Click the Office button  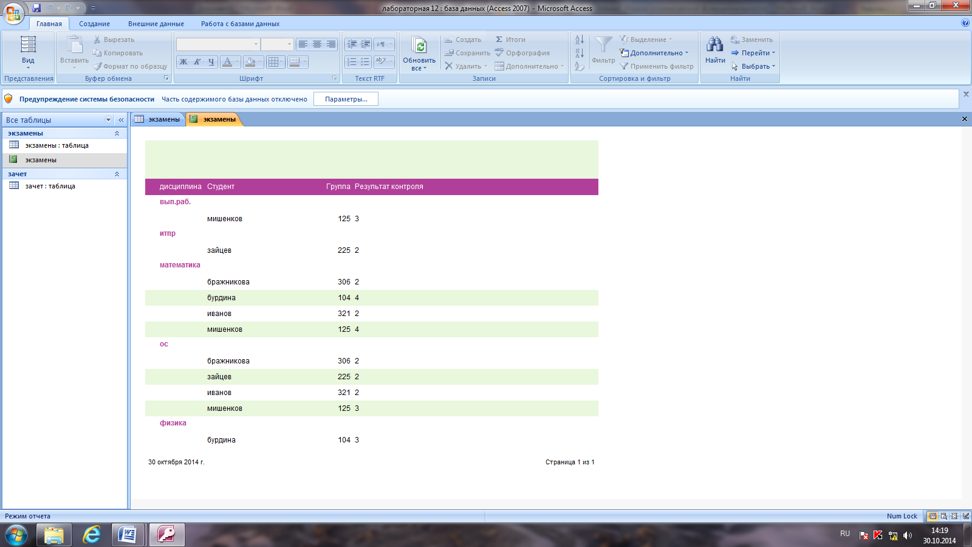pyautogui.click(x=13, y=13)
